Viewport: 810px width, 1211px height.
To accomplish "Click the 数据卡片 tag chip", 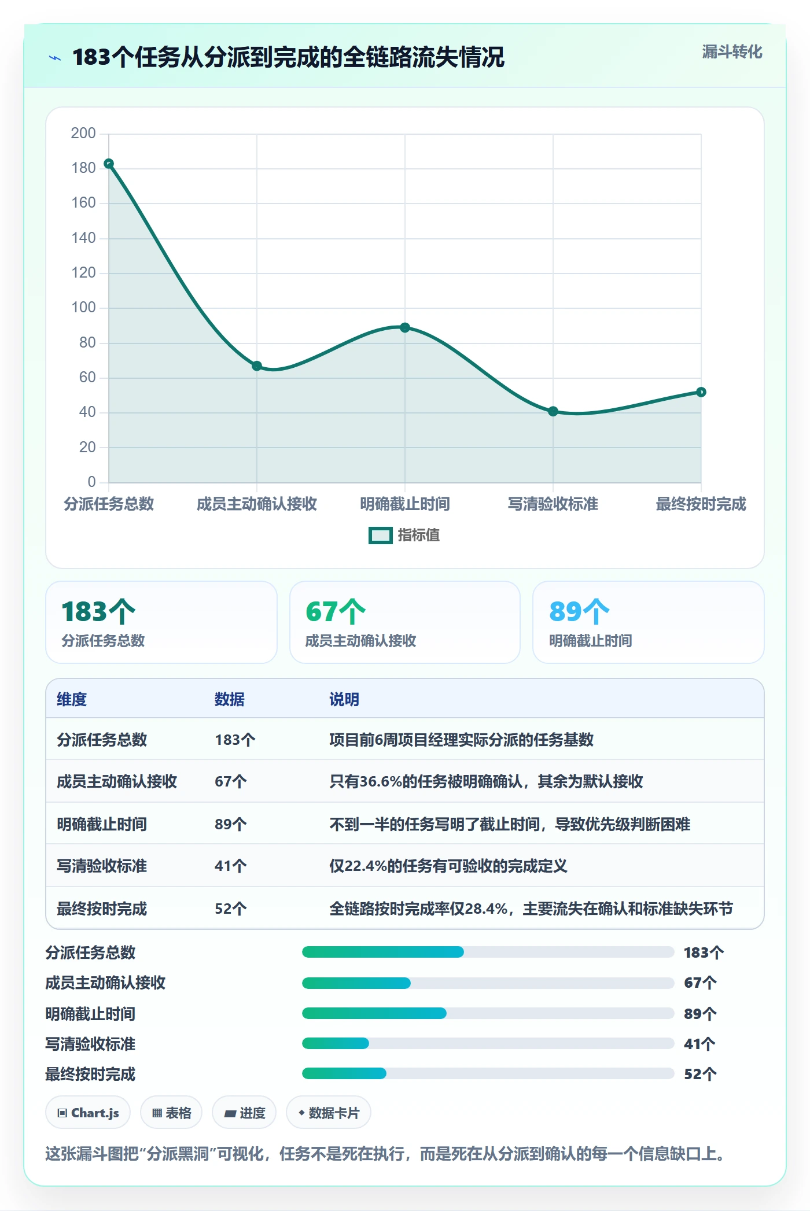I will [329, 1113].
